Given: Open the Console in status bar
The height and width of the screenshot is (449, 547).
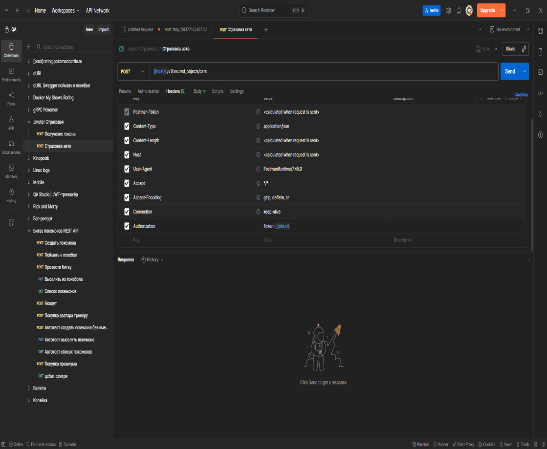Looking at the screenshot, I should [67, 444].
